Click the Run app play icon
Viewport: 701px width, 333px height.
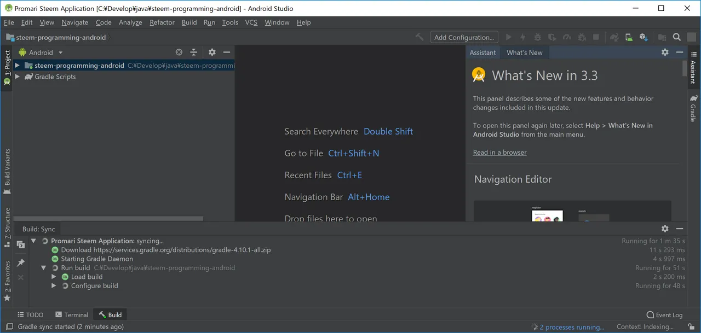coord(508,37)
